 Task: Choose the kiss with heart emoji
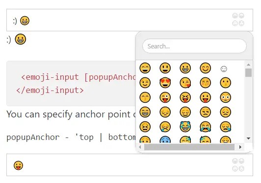(185, 83)
